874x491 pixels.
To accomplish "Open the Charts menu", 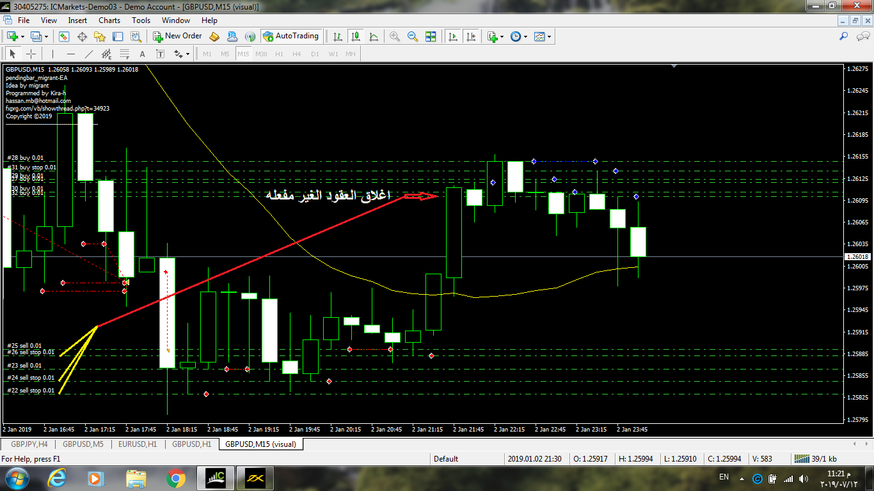I will tap(109, 20).
